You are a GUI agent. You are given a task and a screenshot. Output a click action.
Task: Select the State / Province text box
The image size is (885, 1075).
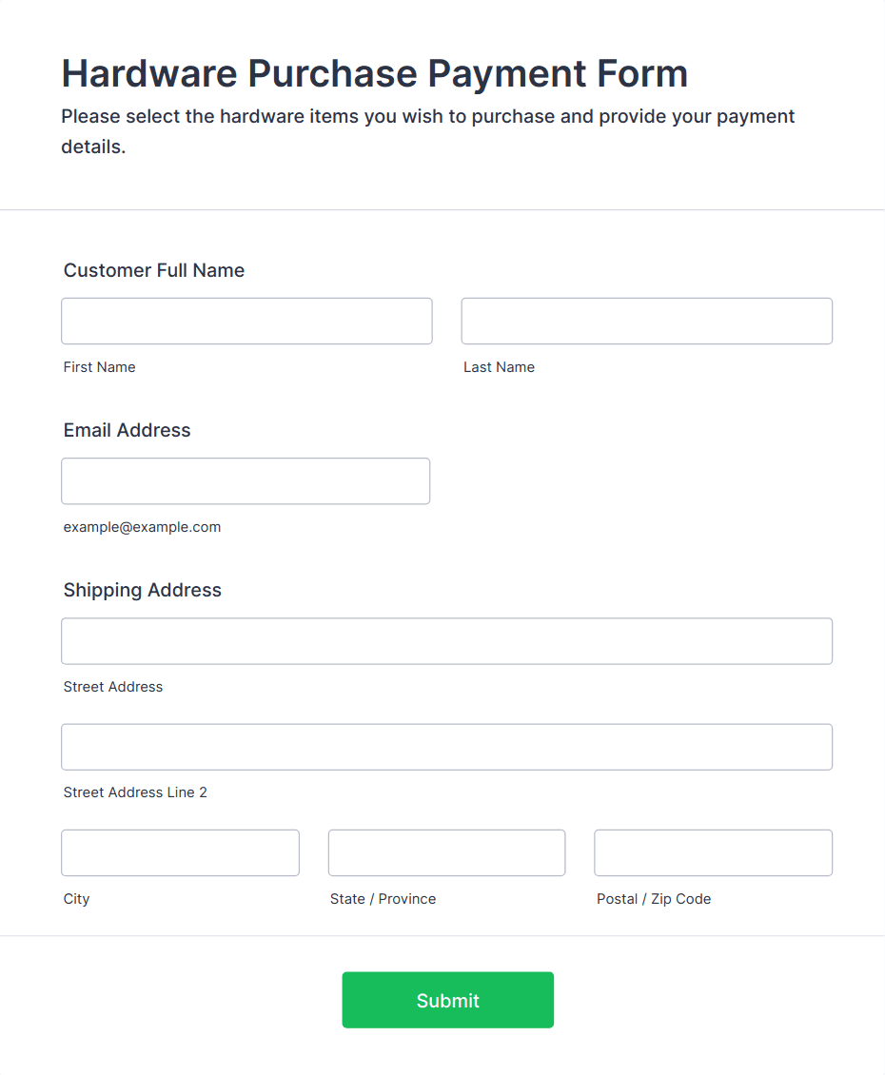click(446, 852)
